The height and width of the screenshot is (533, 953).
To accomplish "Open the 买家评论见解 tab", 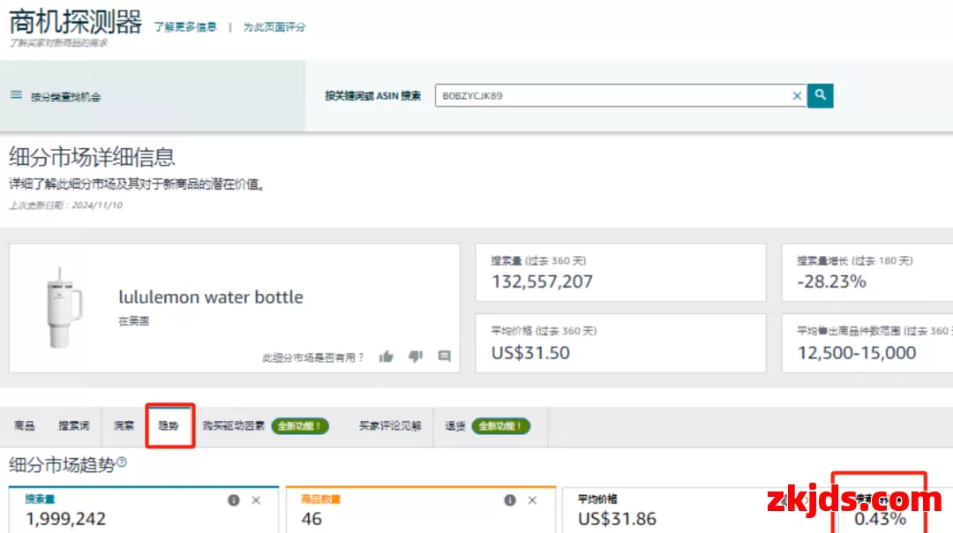I will click(x=390, y=426).
